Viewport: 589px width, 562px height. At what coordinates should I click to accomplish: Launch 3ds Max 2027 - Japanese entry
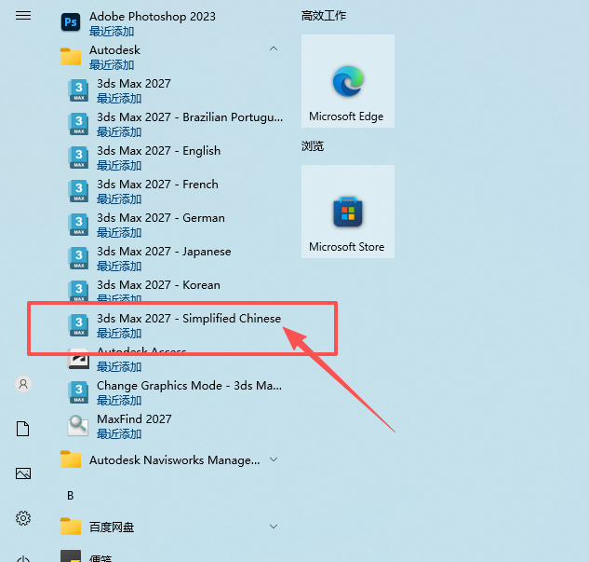tap(173, 258)
